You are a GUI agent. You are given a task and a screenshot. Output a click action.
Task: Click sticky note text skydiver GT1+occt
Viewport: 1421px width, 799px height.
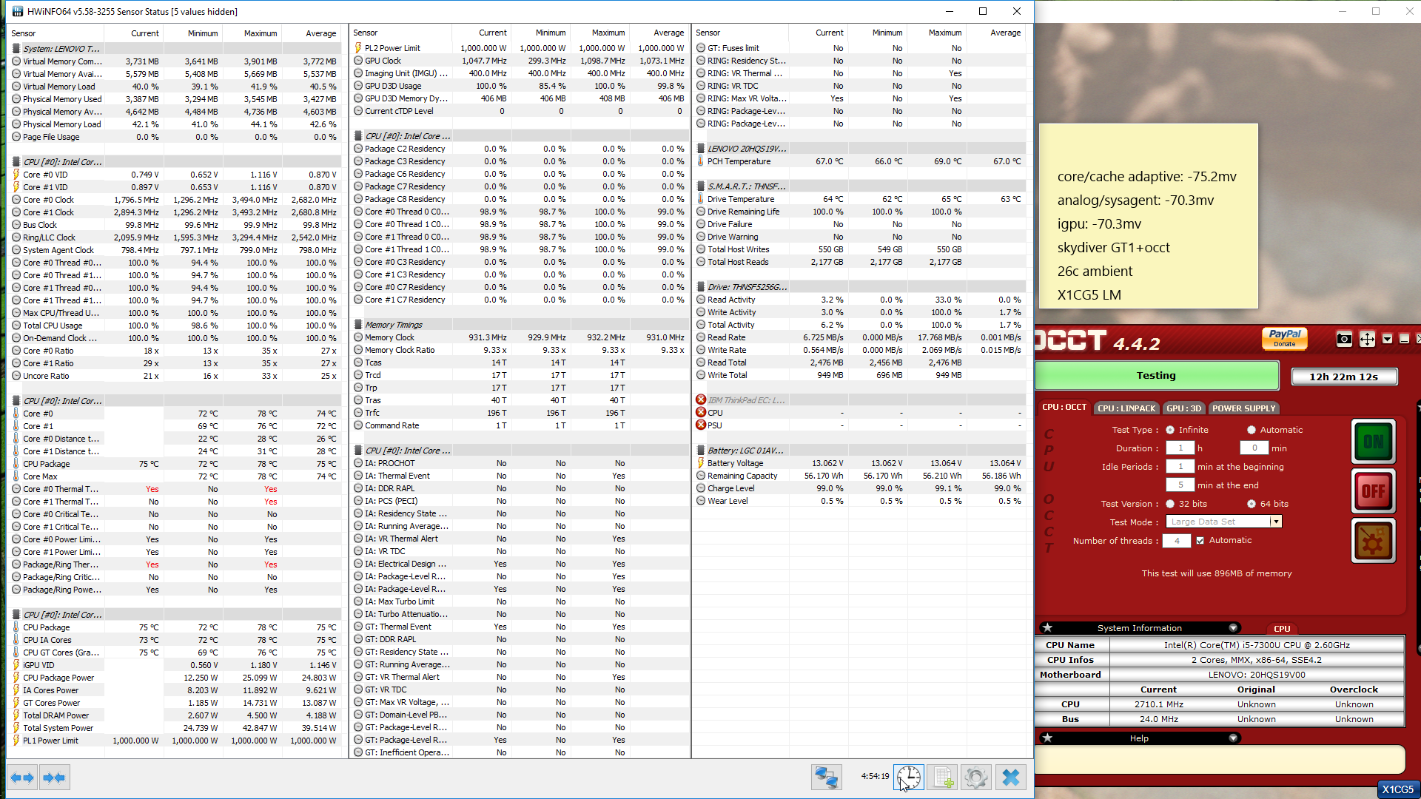coord(1114,248)
